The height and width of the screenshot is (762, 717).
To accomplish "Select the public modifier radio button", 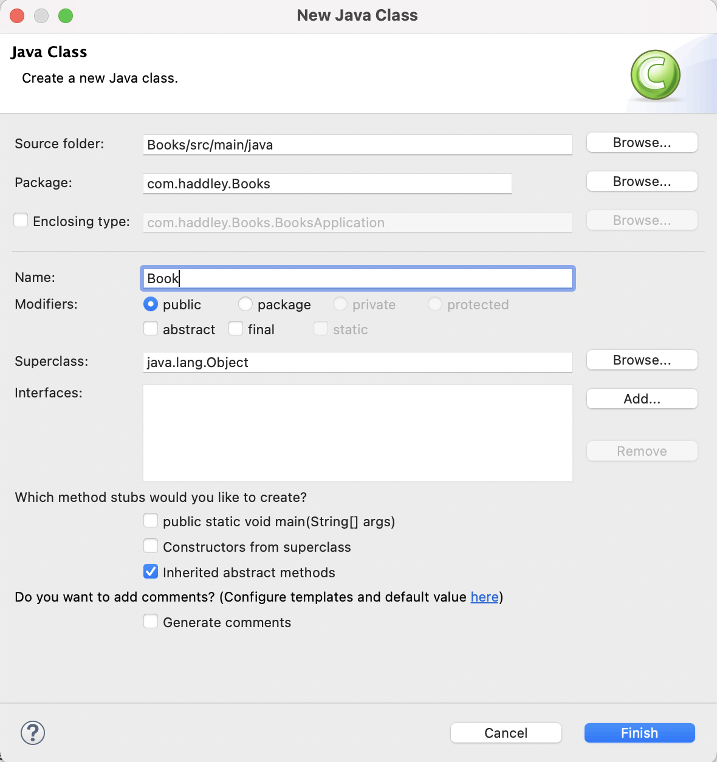I will pos(151,304).
